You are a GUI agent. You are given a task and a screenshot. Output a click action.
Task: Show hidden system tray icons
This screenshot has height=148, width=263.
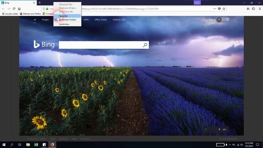pos(230,145)
